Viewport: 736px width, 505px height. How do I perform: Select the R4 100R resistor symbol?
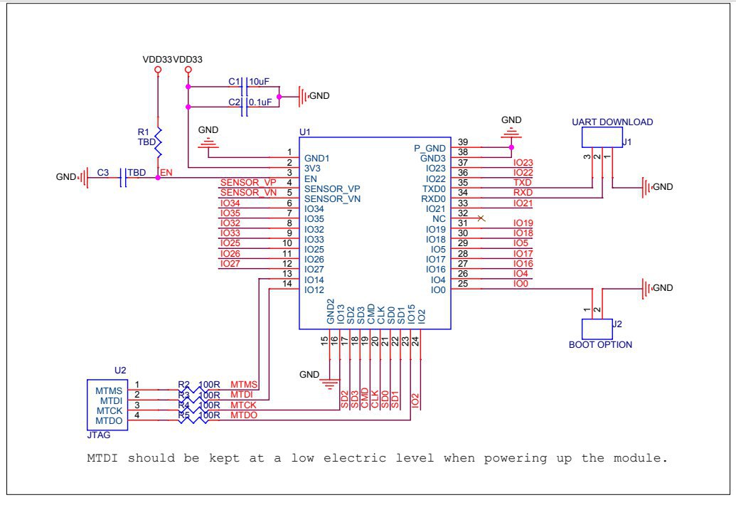coord(193,409)
